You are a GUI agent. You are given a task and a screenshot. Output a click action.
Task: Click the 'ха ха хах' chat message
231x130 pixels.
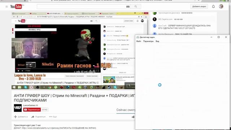coord(178,19)
